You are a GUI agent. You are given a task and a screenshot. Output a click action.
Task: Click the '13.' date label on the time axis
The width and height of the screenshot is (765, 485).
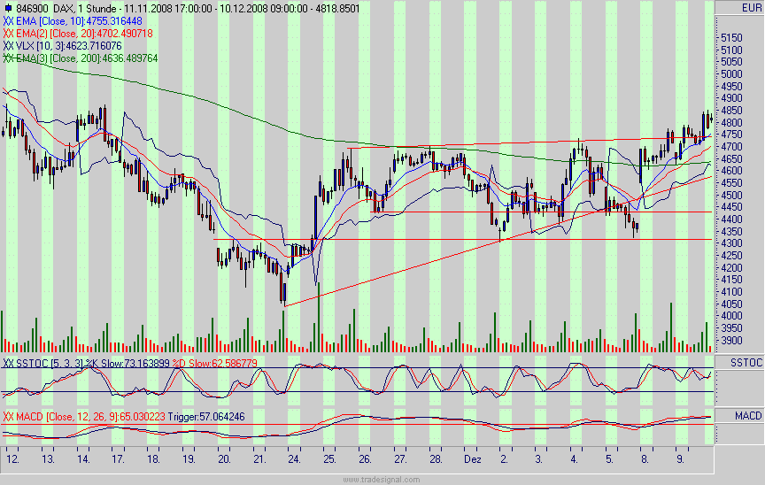click(49, 459)
